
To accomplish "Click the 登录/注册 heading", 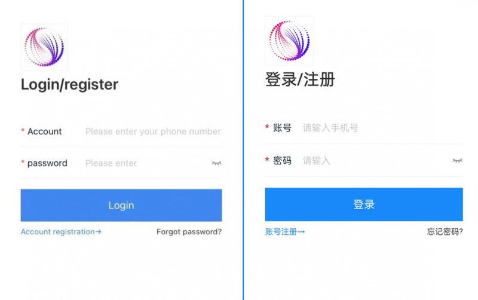I will point(301,79).
